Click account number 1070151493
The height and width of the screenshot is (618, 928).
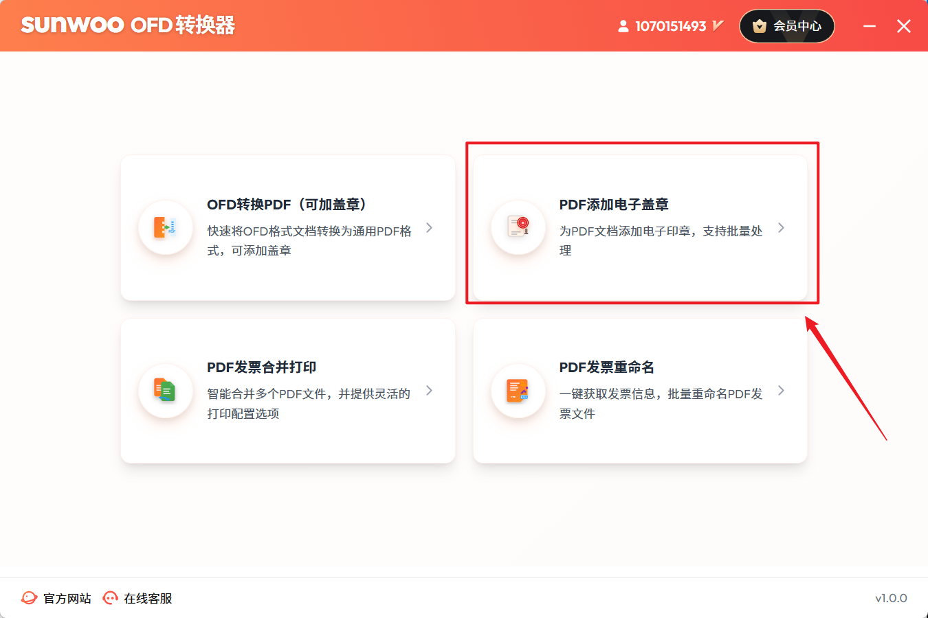[670, 26]
